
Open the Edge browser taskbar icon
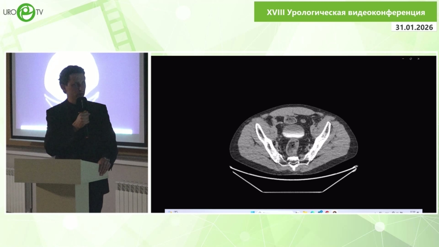coord(312,212)
